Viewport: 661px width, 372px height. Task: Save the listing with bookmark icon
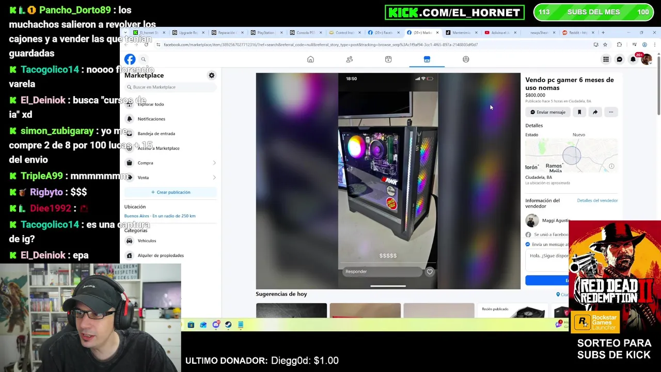coord(579,112)
